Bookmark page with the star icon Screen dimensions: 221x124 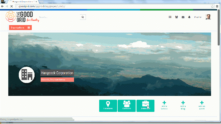click(212, 6)
